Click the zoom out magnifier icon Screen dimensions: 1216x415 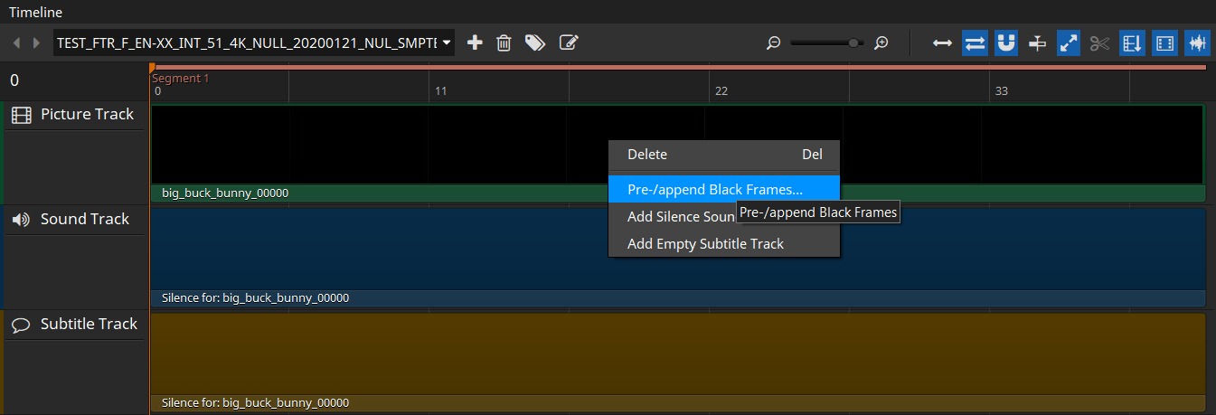coord(773,42)
